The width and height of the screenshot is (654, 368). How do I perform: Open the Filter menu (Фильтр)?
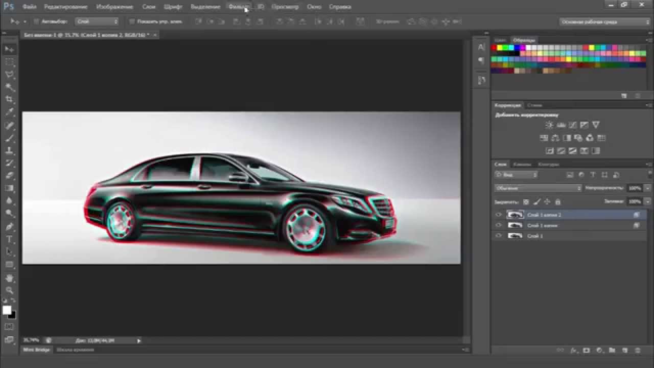[x=238, y=7]
